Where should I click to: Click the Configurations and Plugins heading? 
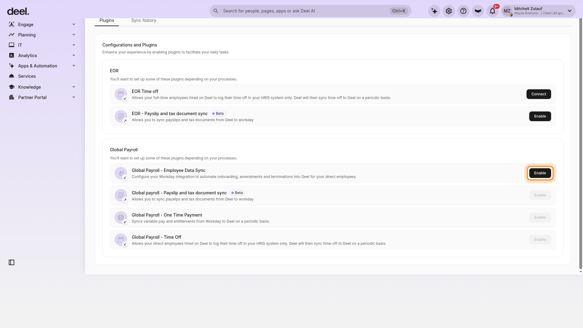click(130, 45)
